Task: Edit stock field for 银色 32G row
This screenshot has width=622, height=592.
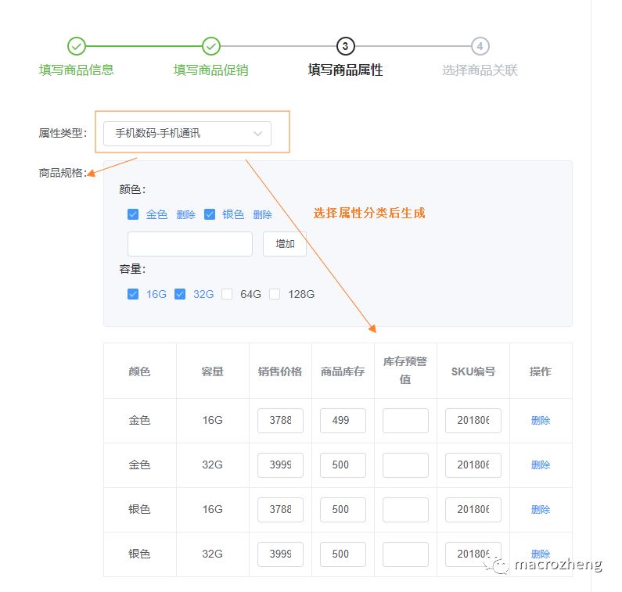Action: (343, 554)
